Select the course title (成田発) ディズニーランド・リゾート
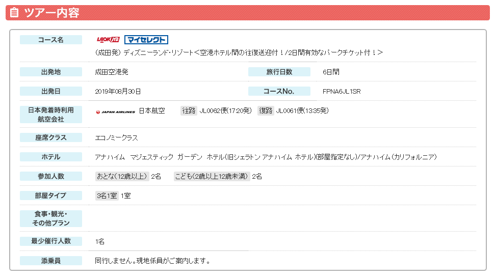This screenshot has height=280, width=495. 239,52
